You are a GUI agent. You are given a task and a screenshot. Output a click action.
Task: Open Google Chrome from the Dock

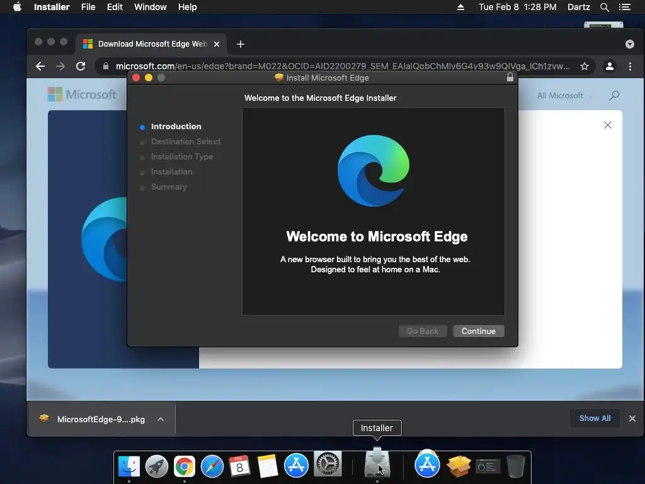tap(185, 466)
